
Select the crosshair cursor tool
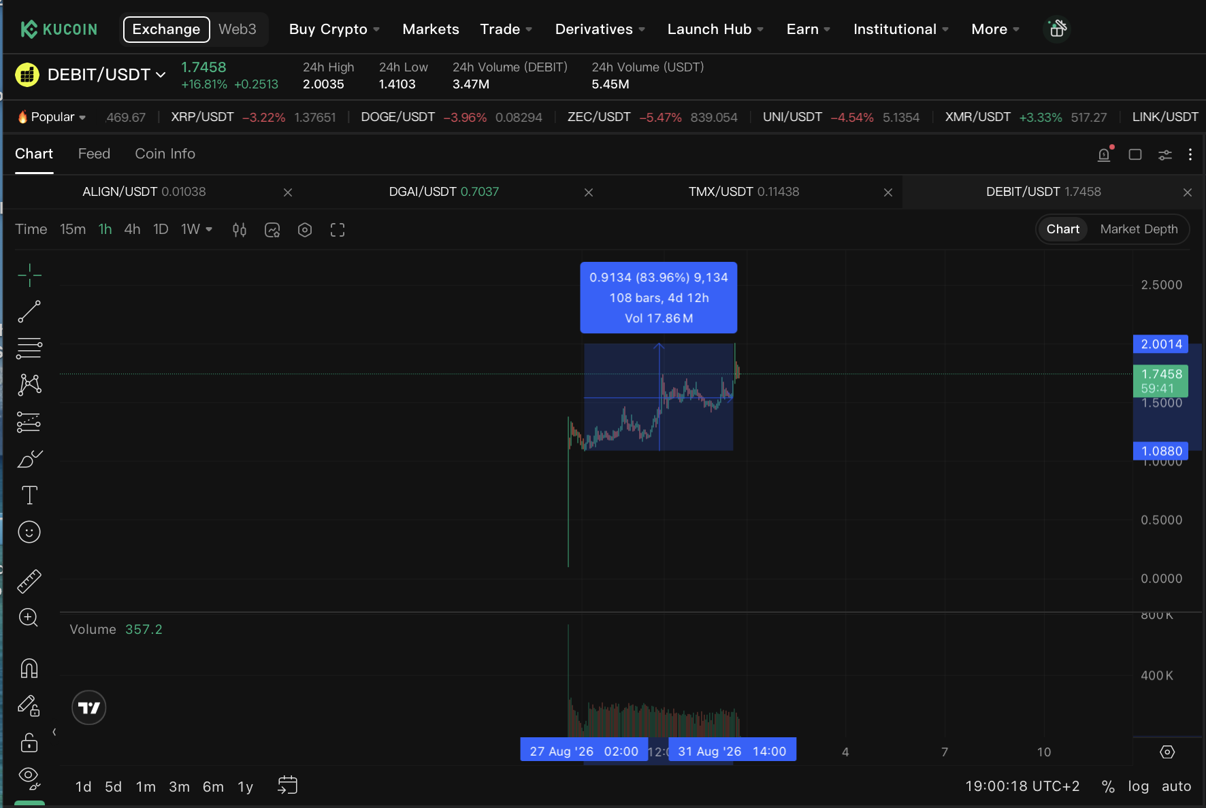click(29, 275)
